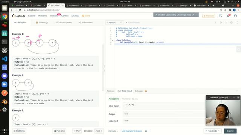Screen dimensions: 241x135
Task: Click the Premium button
Action: click(209, 16)
